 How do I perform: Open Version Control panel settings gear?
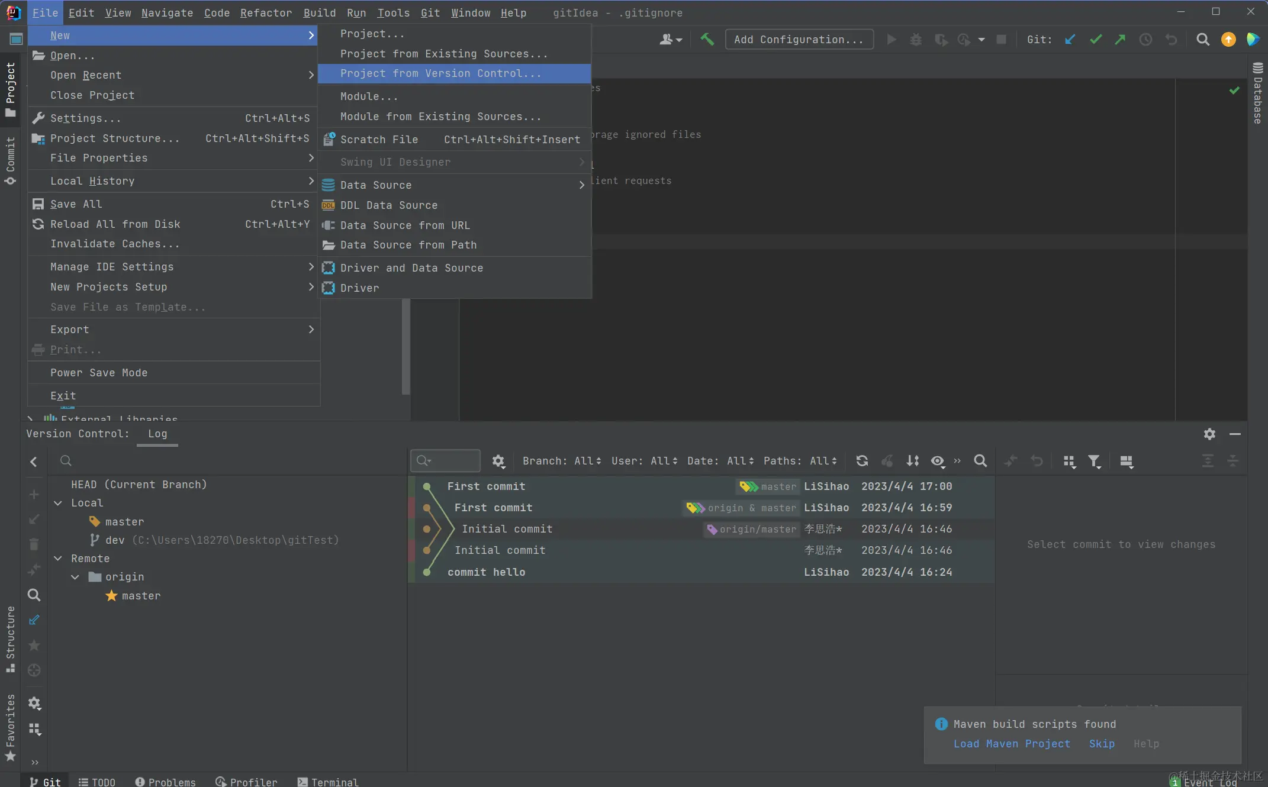pos(1209,434)
